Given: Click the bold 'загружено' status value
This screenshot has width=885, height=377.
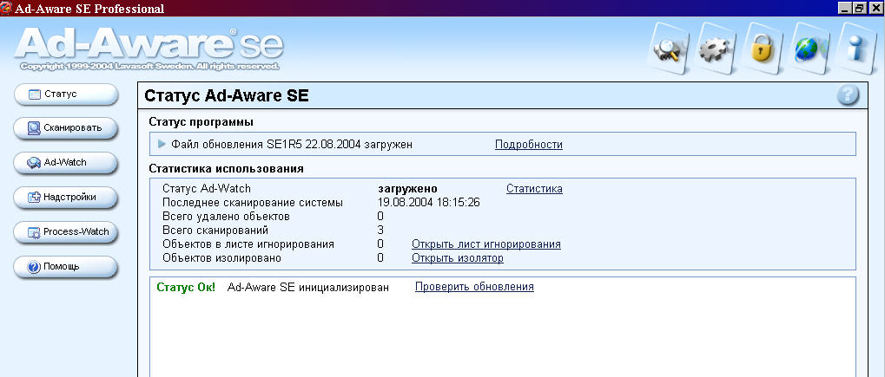Looking at the screenshot, I should coord(407,189).
